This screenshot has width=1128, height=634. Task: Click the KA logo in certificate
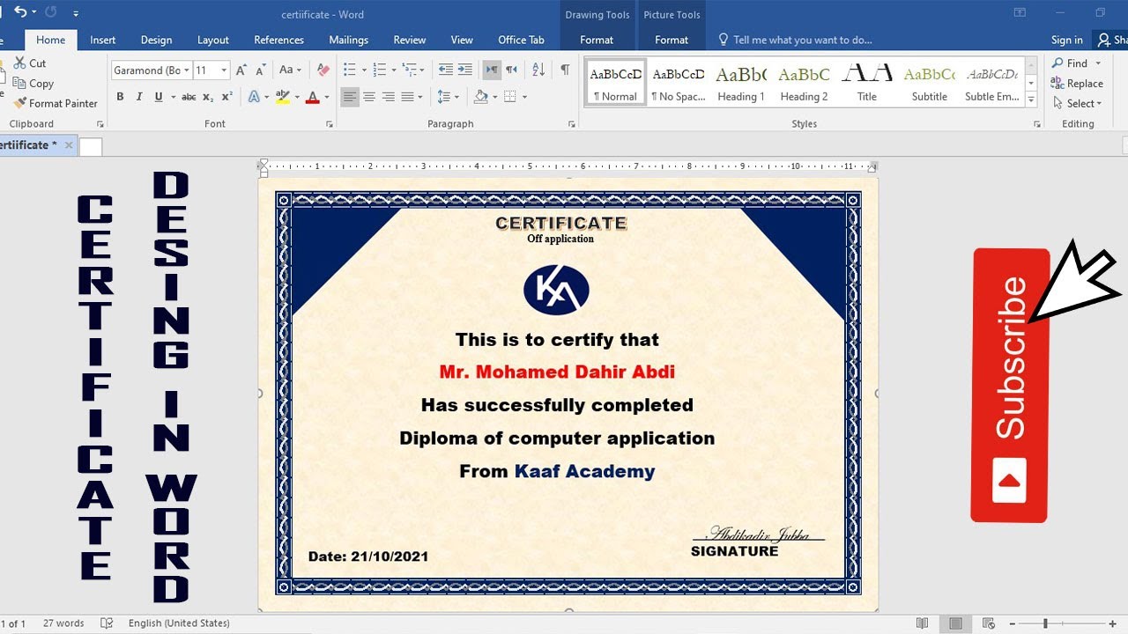[x=556, y=290]
